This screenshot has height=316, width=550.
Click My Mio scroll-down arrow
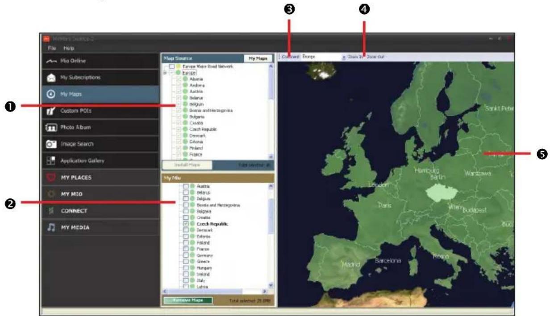[271, 284]
